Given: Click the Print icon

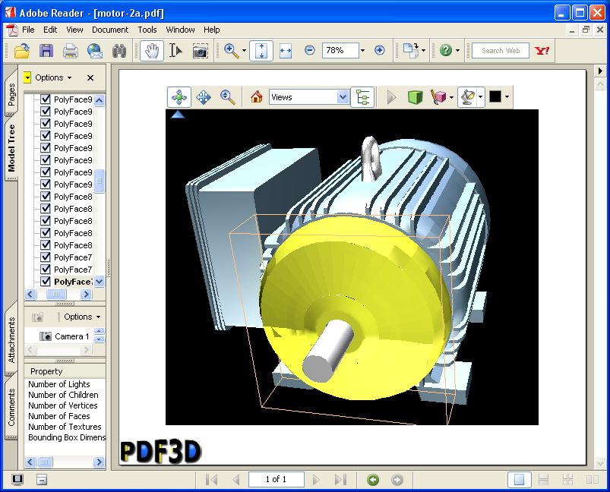Looking at the screenshot, I should [x=71, y=51].
